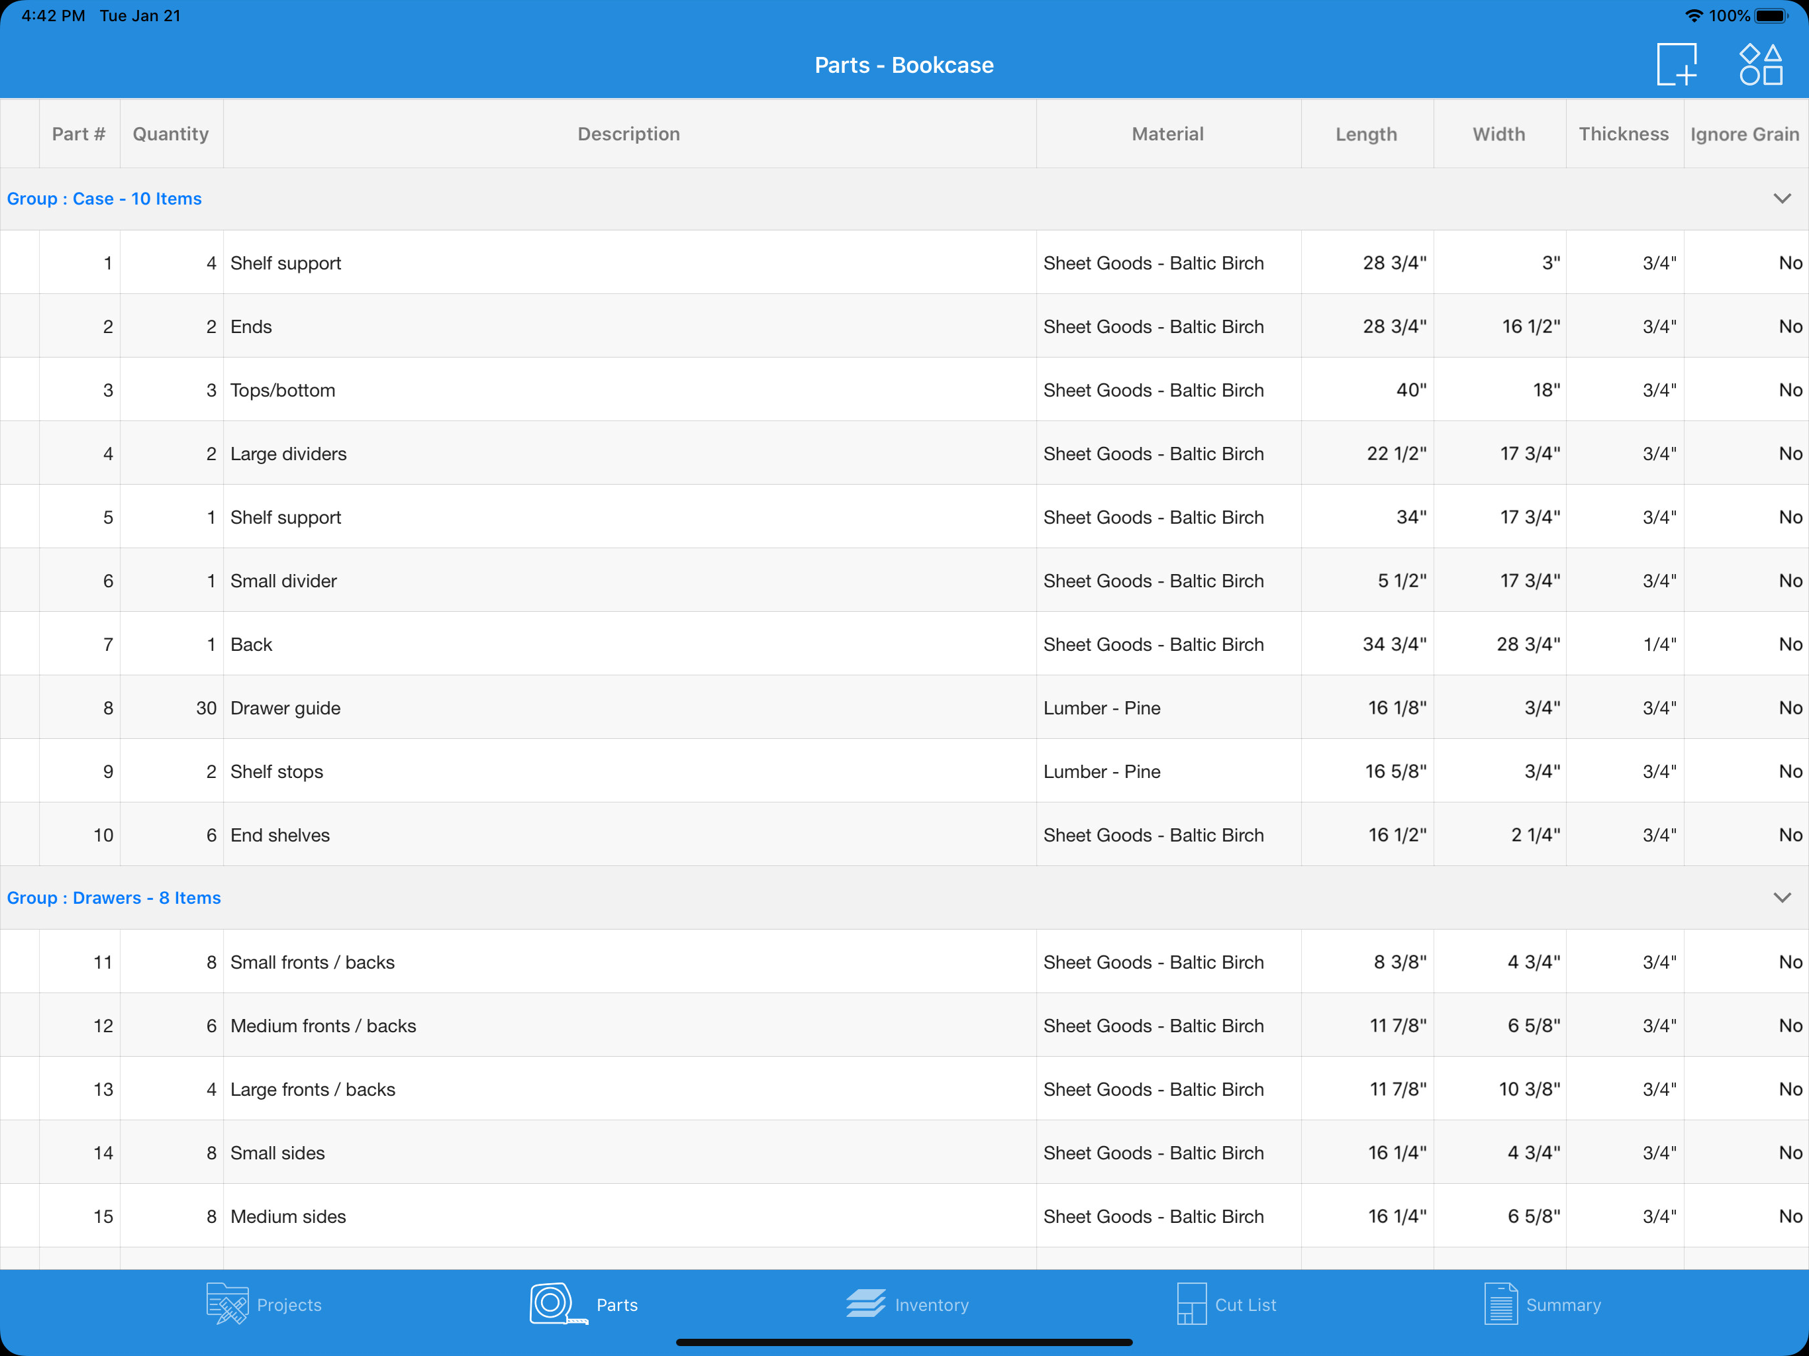Open the Projects tab icon
The height and width of the screenshot is (1356, 1809).
click(x=227, y=1304)
